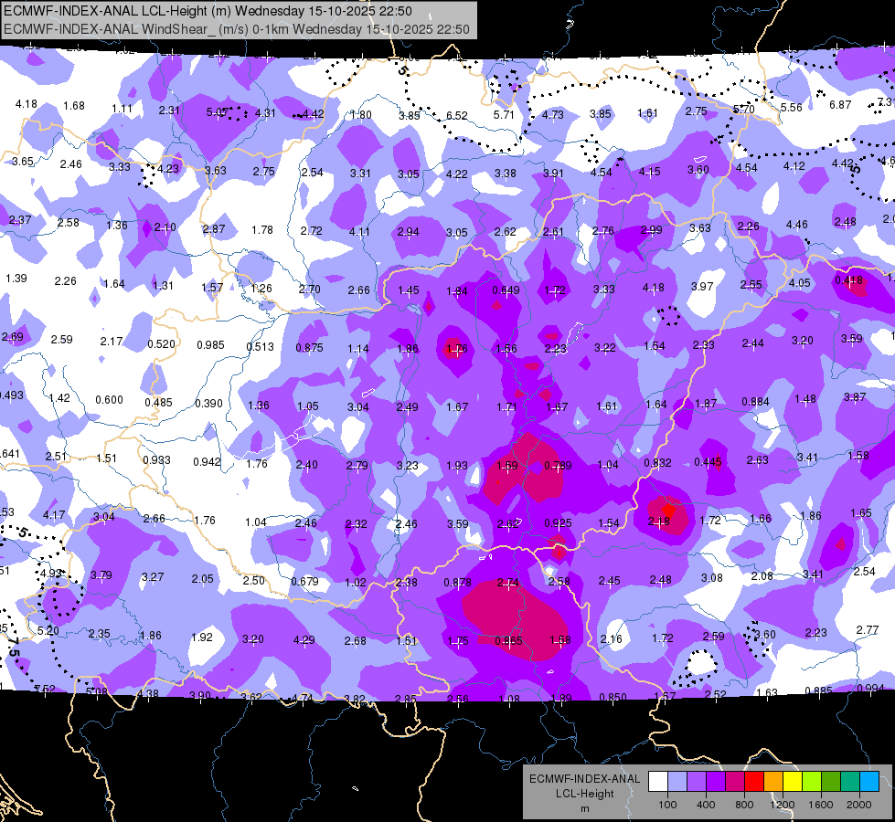Click the grid value 0.600
895x822 pixels.
(109, 400)
